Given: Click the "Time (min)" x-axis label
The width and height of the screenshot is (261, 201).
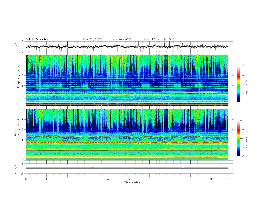Looking at the screenshot, I should tap(132, 182).
